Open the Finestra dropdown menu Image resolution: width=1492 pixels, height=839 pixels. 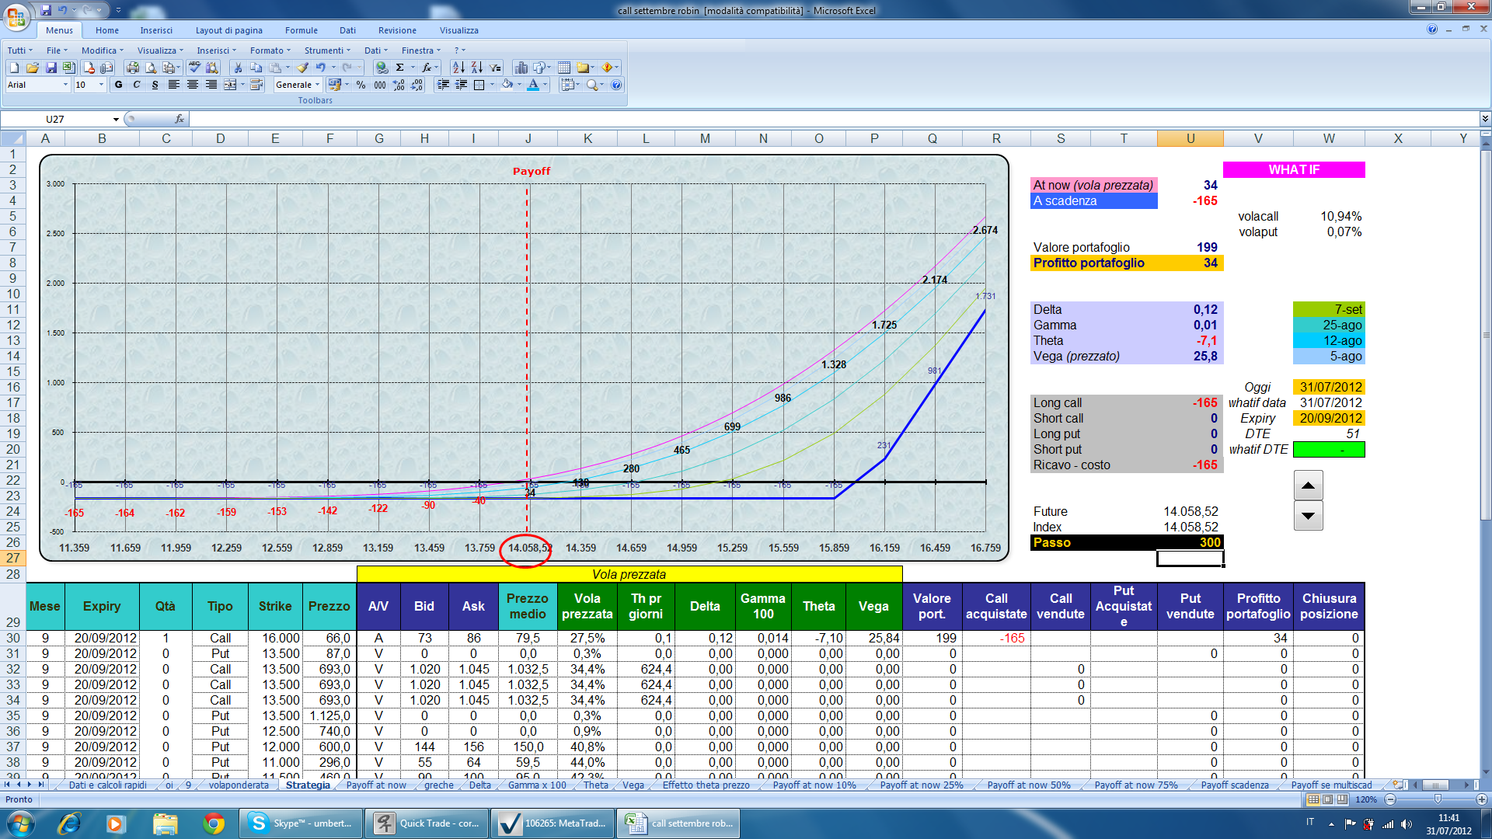click(x=421, y=50)
